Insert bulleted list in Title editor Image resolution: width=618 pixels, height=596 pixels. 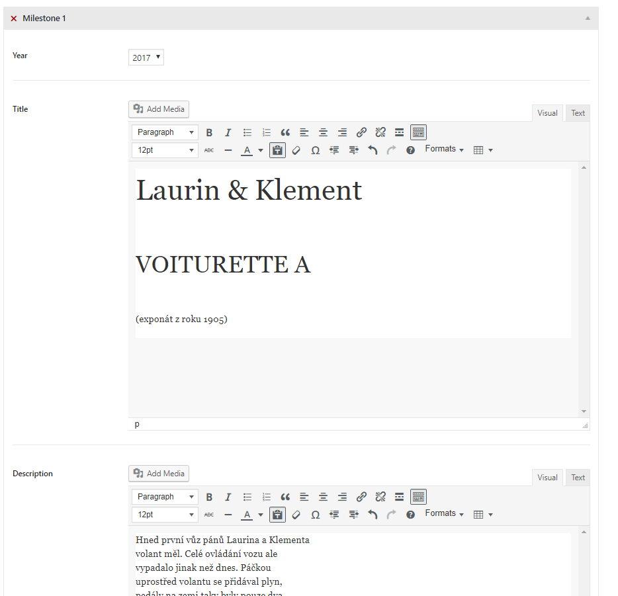tap(247, 132)
